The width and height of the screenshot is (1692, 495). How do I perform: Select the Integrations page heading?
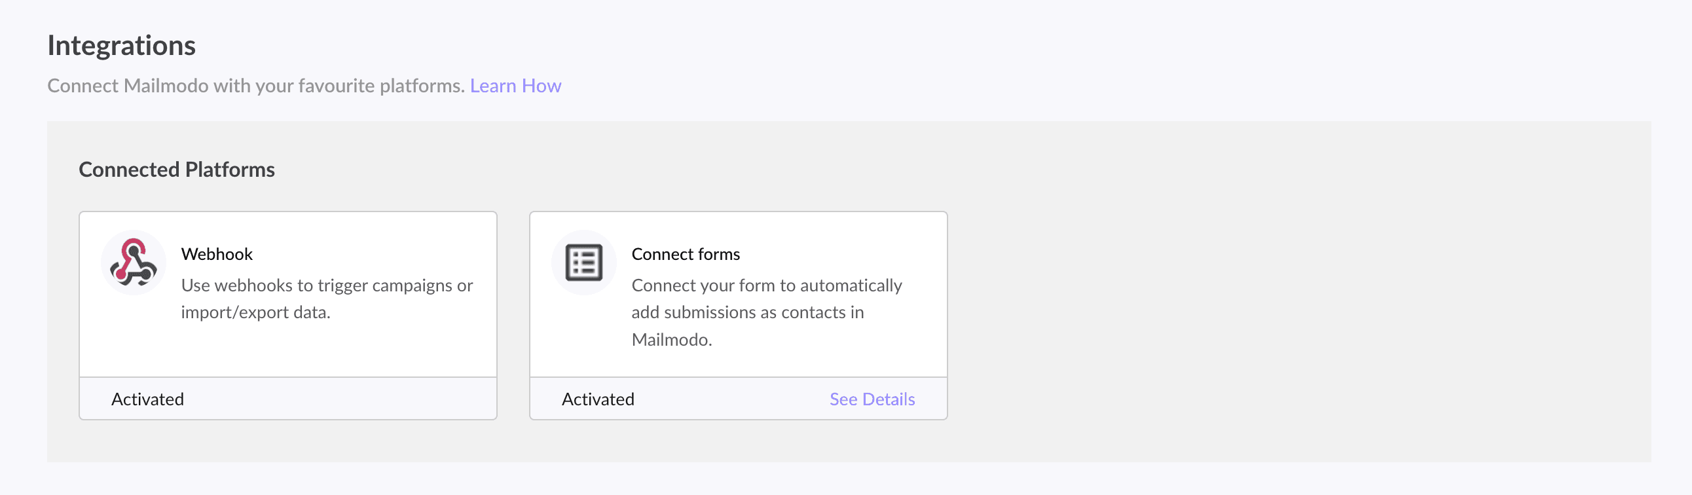tap(122, 45)
